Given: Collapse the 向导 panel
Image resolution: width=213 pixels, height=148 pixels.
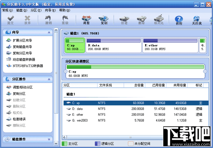Looking at the screenshot, I should [x=49, y=32].
